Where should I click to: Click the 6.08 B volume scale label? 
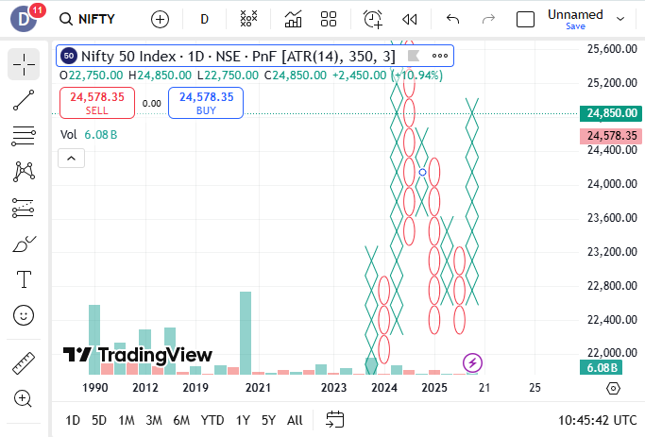[601, 367]
